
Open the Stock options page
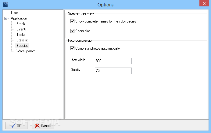tap(21, 24)
